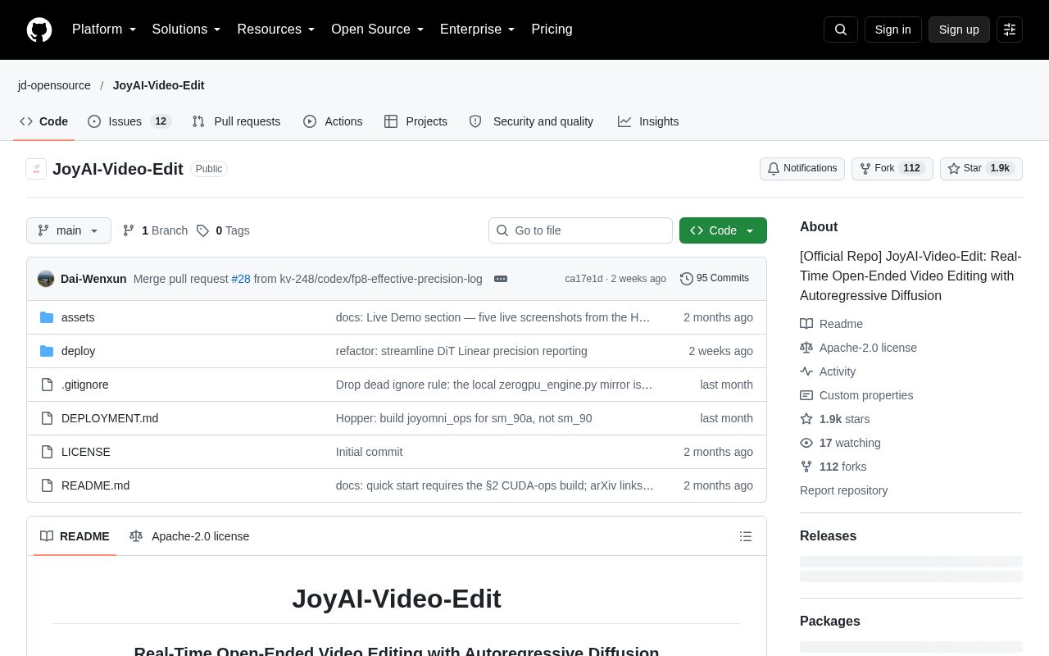Open the green Code dropdown button
Image resolution: width=1049 pixels, height=656 pixels.
(723, 230)
